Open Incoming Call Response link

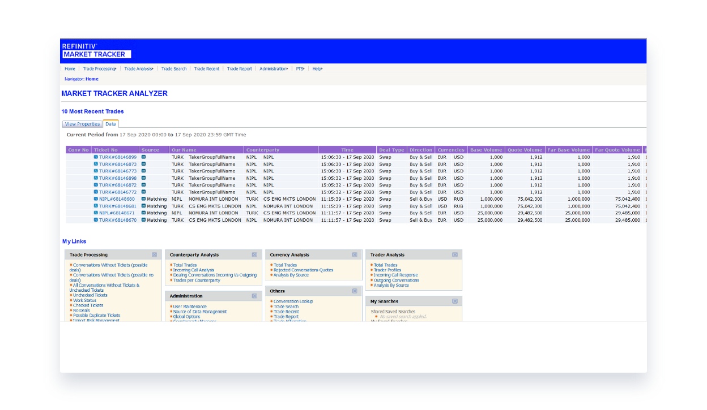coord(396,275)
